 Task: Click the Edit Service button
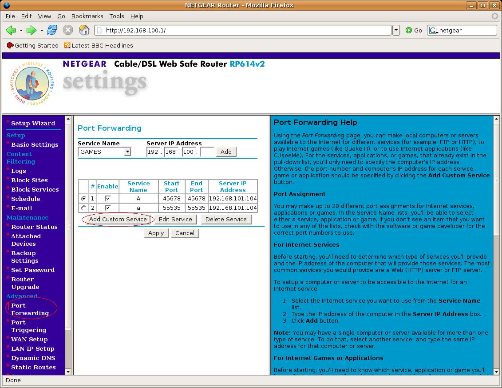click(175, 219)
